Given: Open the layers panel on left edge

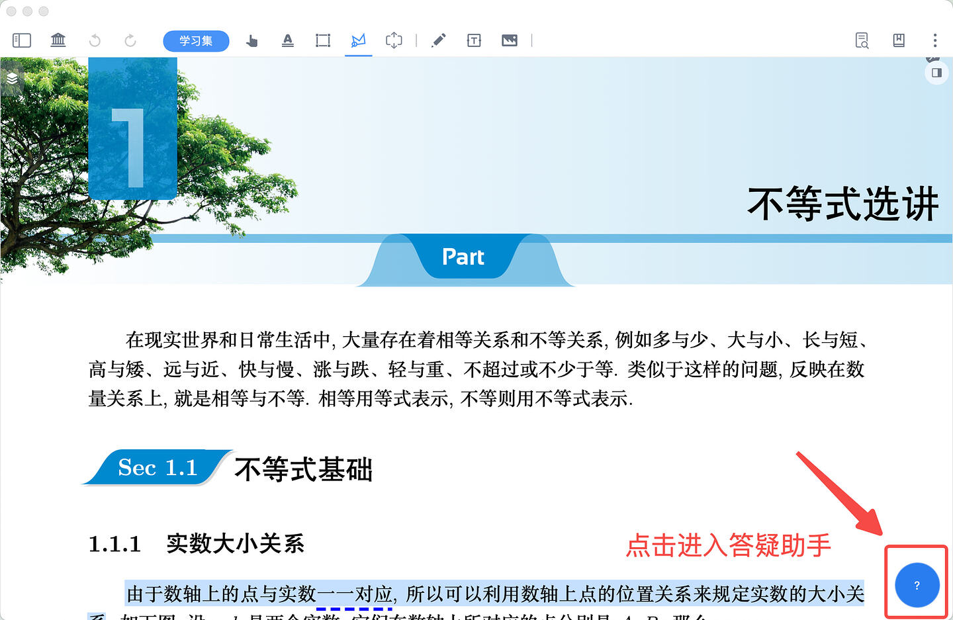Looking at the screenshot, I should [x=12, y=78].
